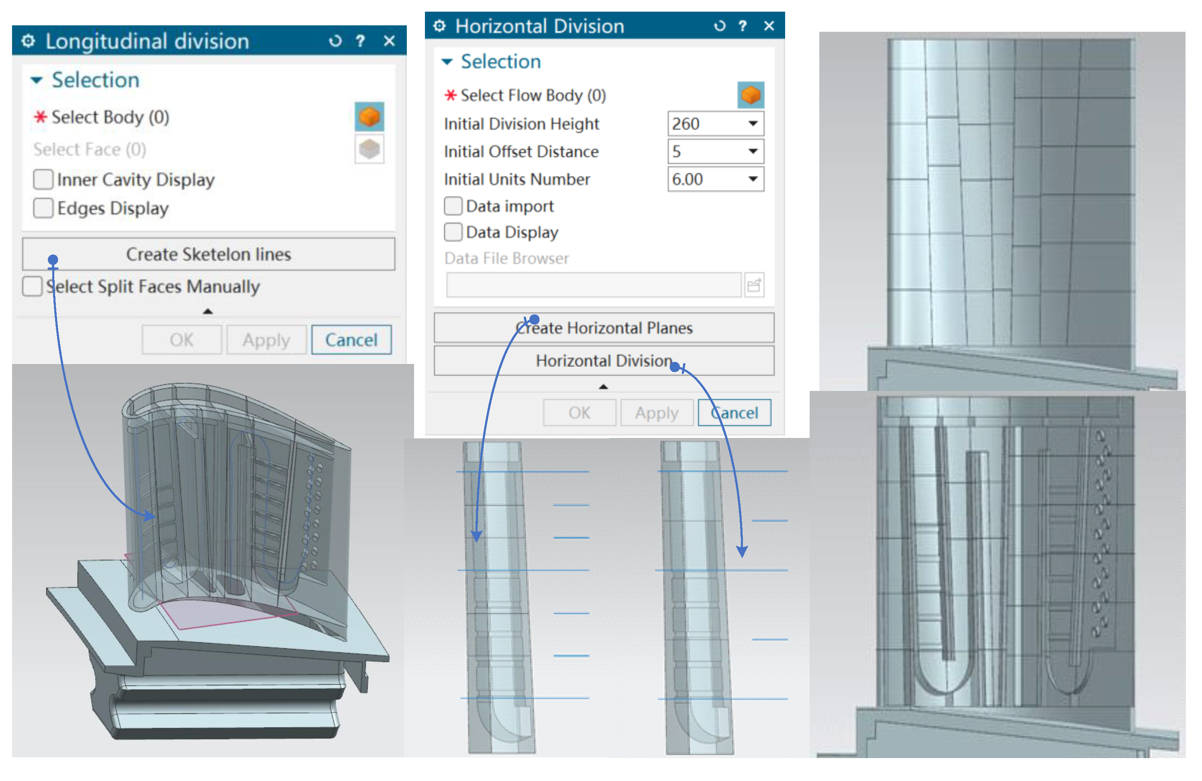
Task: Click the Create Skeleton lines button
Action: tap(209, 254)
